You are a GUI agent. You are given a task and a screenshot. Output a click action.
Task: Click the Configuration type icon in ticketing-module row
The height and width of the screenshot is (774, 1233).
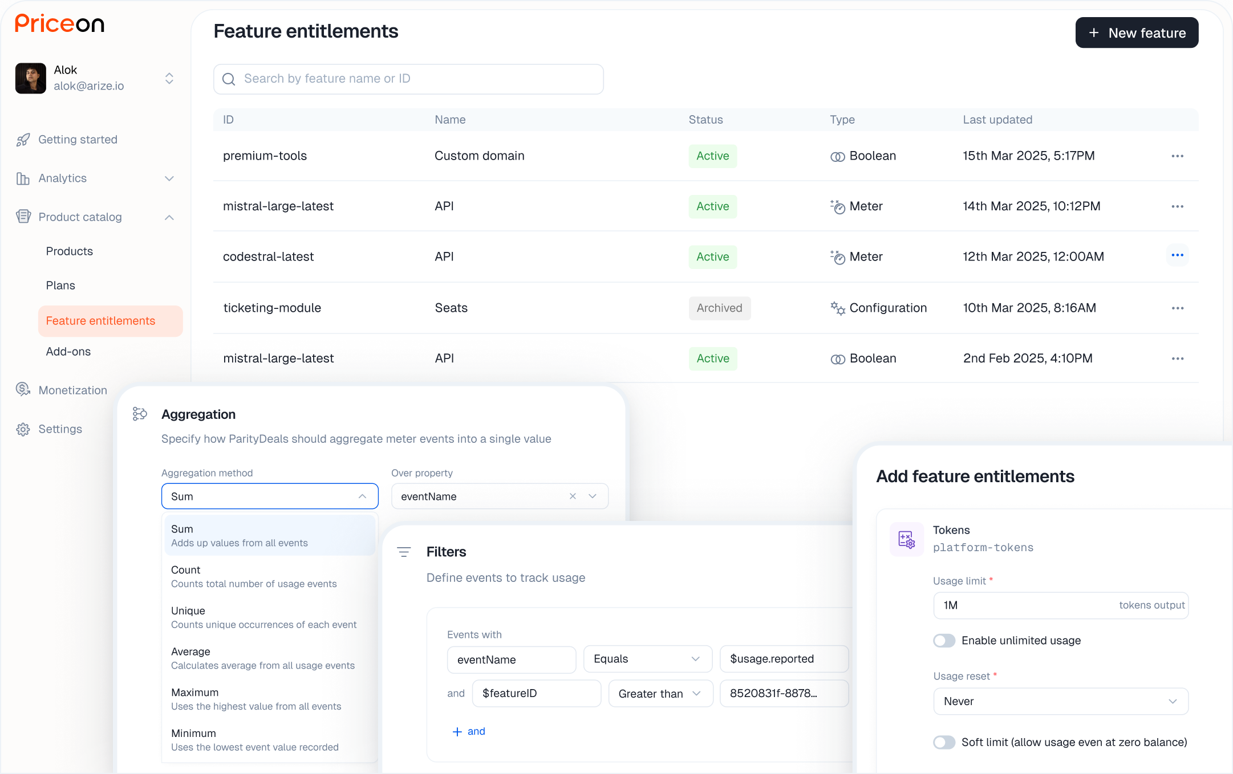(838, 308)
